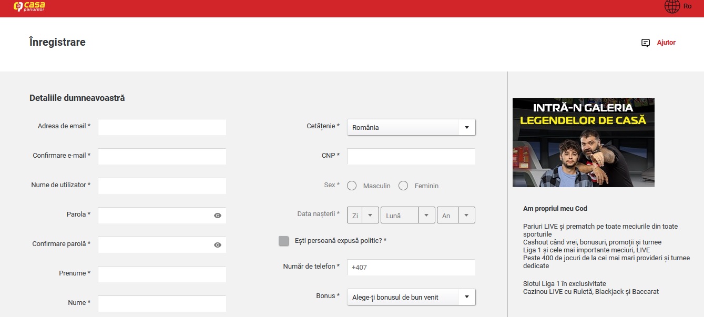The width and height of the screenshot is (704, 317).
Task: Click the Slotul Liga 1 în exclusivitate text
Action: 565,284
